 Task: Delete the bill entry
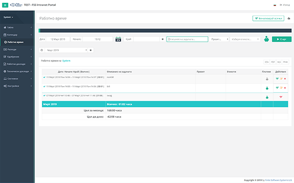coord(285,88)
